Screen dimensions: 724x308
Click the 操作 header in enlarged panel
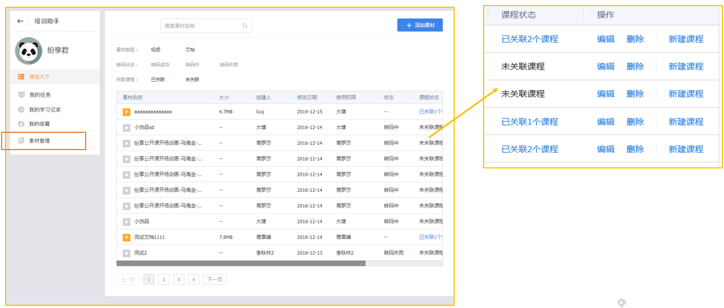[606, 15]
